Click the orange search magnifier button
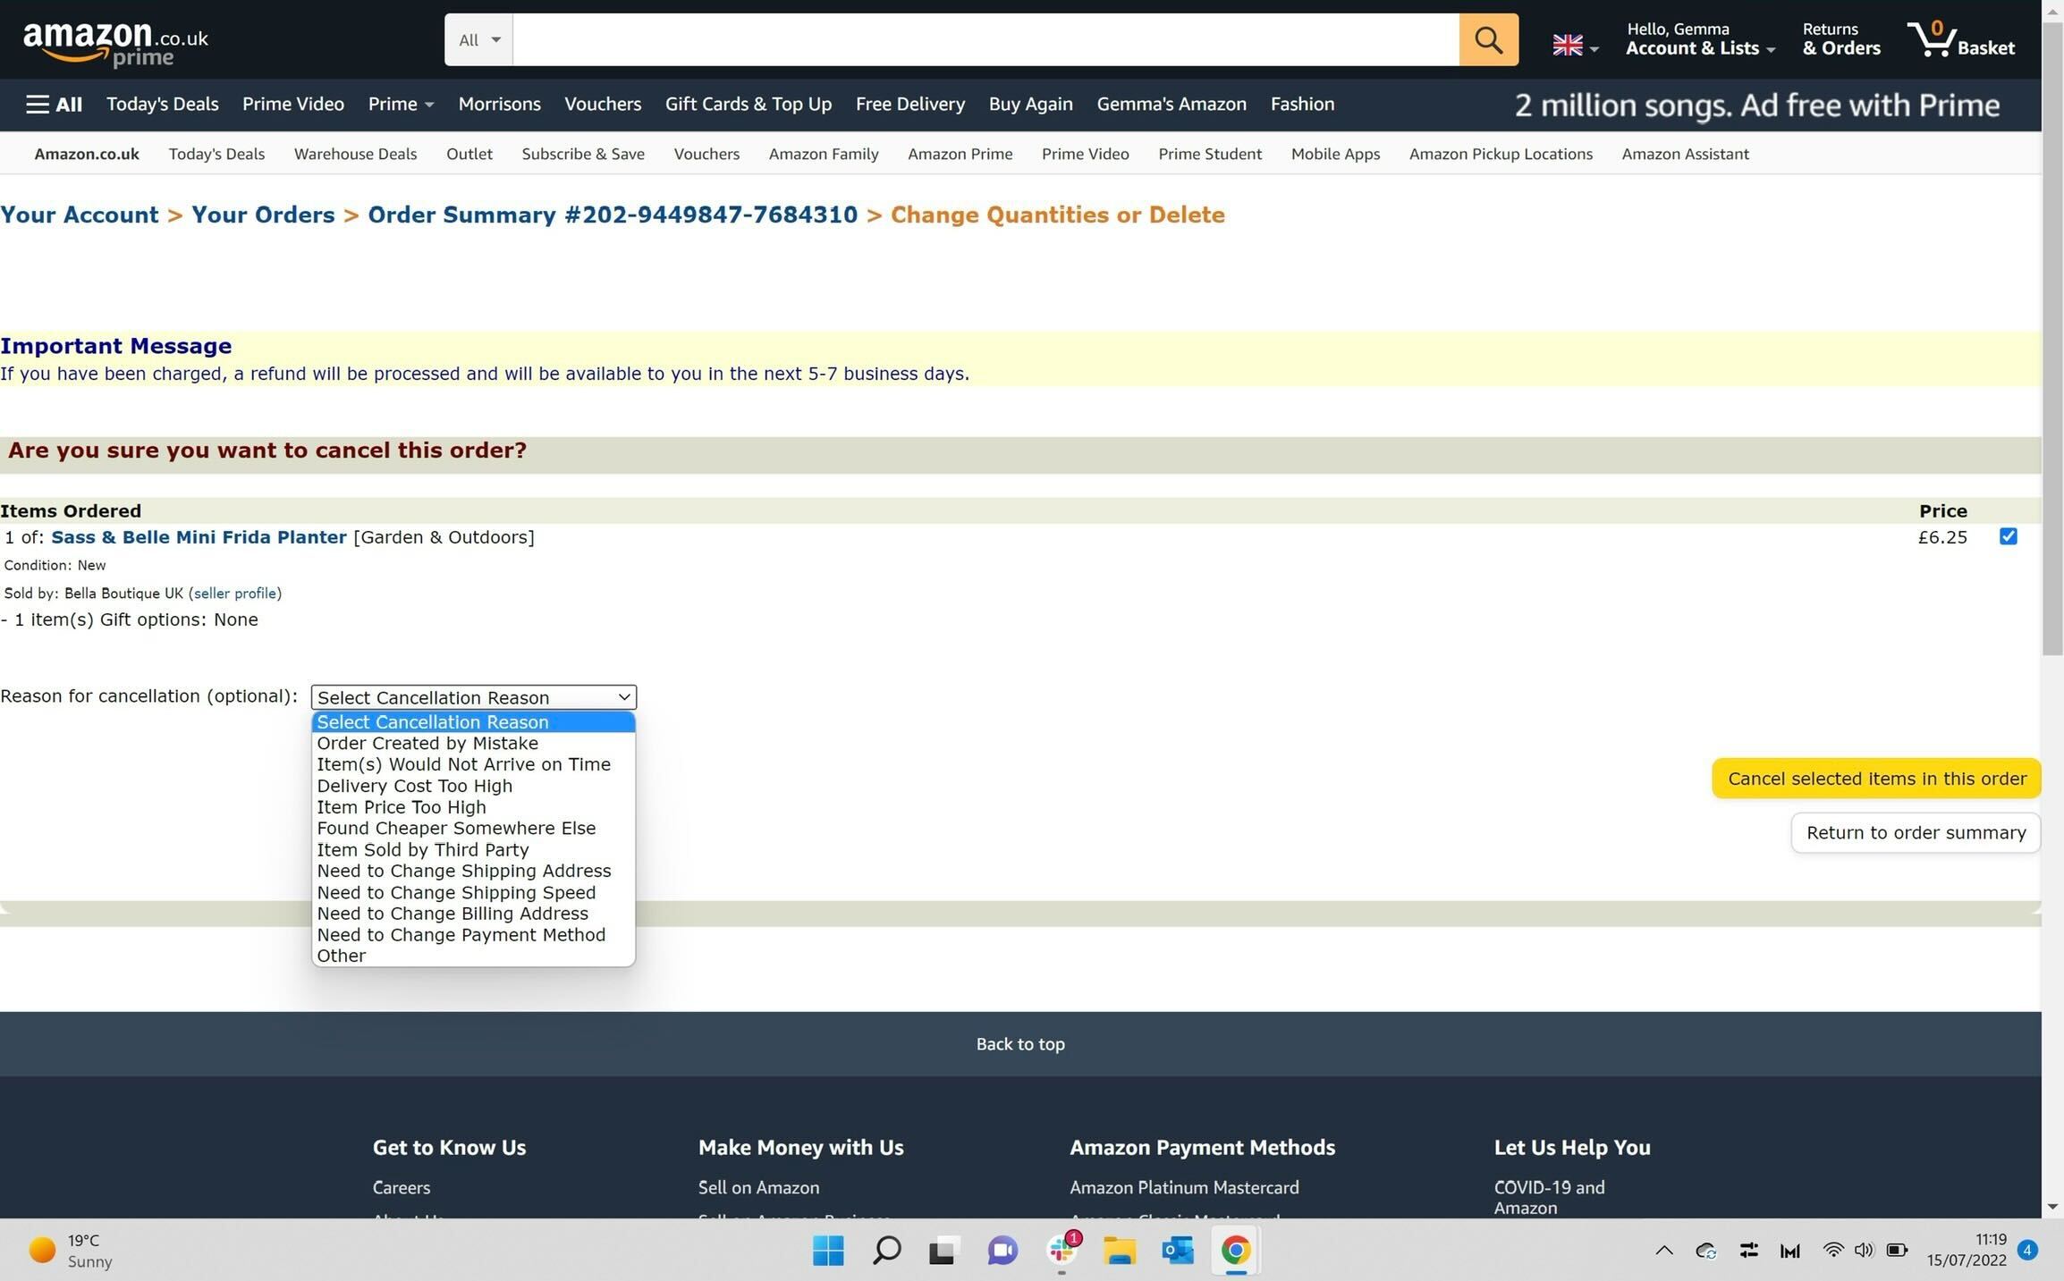 pos(1488,39)
